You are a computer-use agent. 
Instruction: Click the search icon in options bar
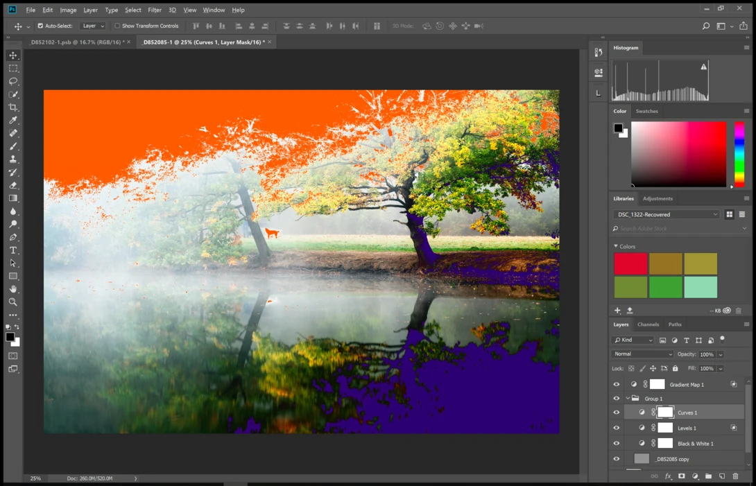pos(706,26)
